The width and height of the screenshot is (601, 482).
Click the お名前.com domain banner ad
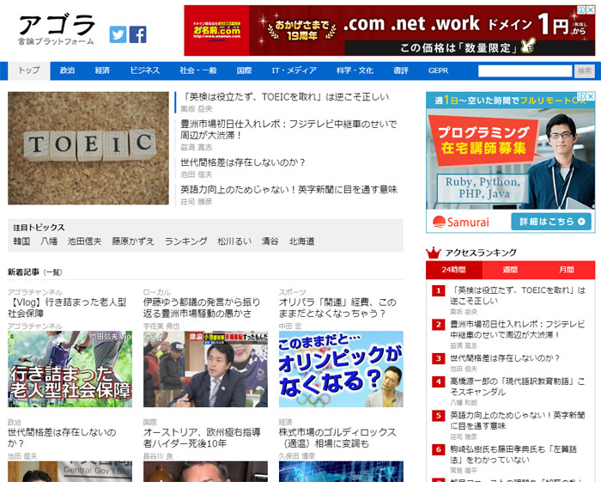click(390, 31)
